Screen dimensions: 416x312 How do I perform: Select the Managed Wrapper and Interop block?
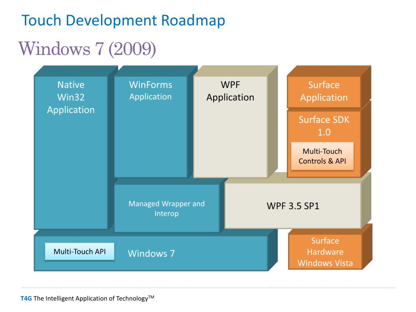click(x=167, y=208)
